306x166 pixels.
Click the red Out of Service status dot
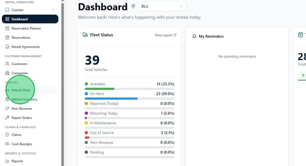point(86,133)
